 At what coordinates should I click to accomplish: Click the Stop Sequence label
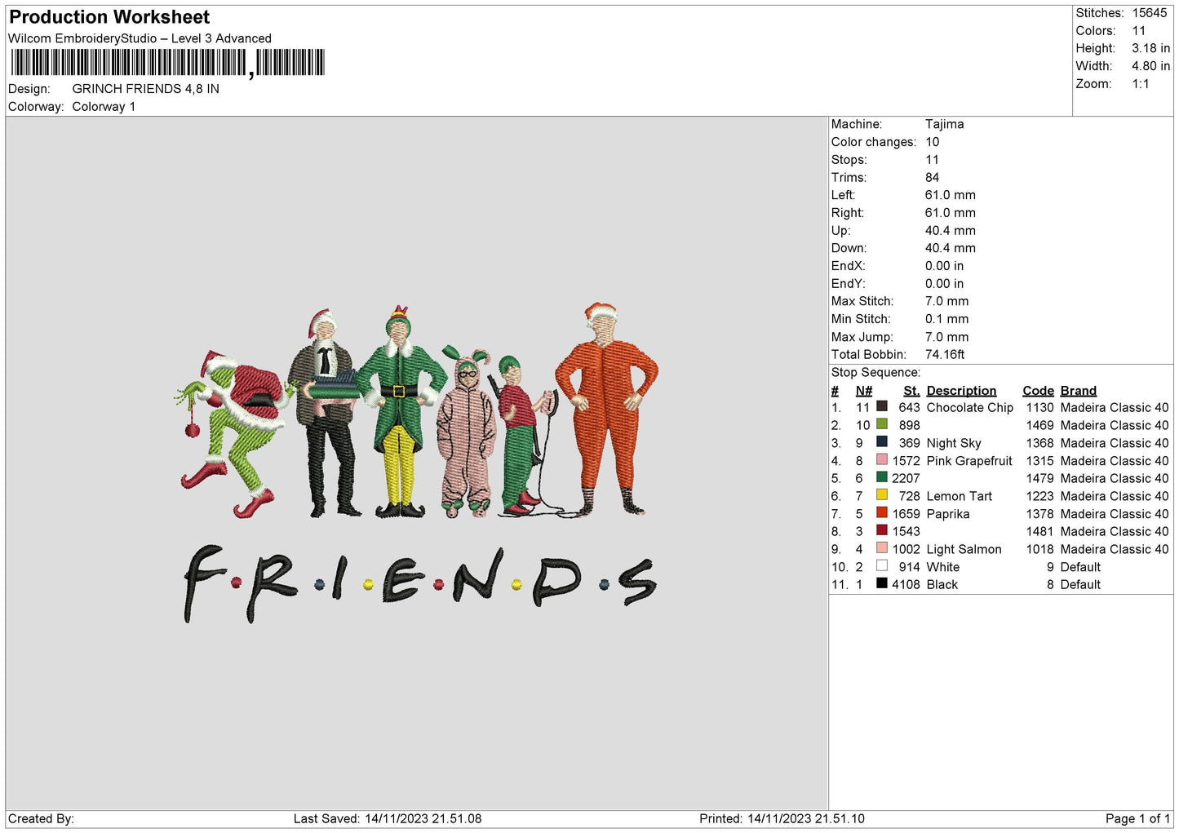(x=875, y=372)
